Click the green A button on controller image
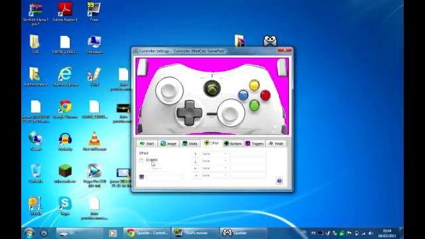The image size is (425, 239). pyautogui.click(x=254, y=106)
